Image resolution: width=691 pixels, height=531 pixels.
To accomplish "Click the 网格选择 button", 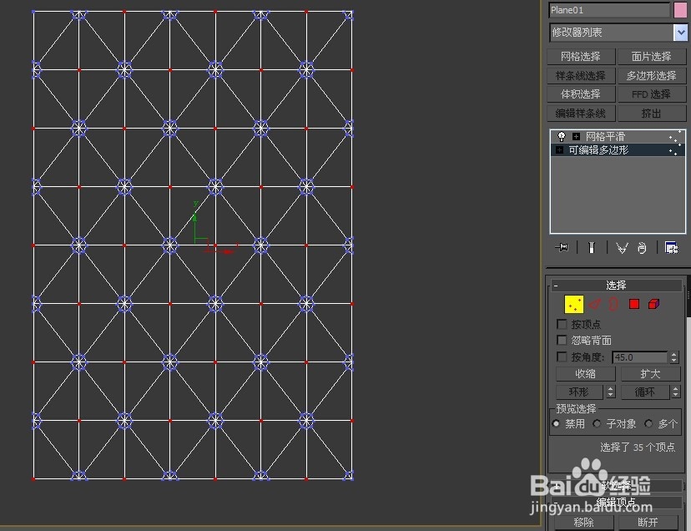I will pos(580,57).
